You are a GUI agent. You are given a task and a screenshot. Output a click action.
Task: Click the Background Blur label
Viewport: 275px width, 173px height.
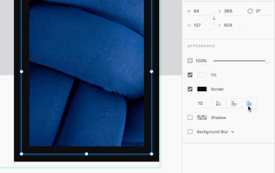pos(212,132)
